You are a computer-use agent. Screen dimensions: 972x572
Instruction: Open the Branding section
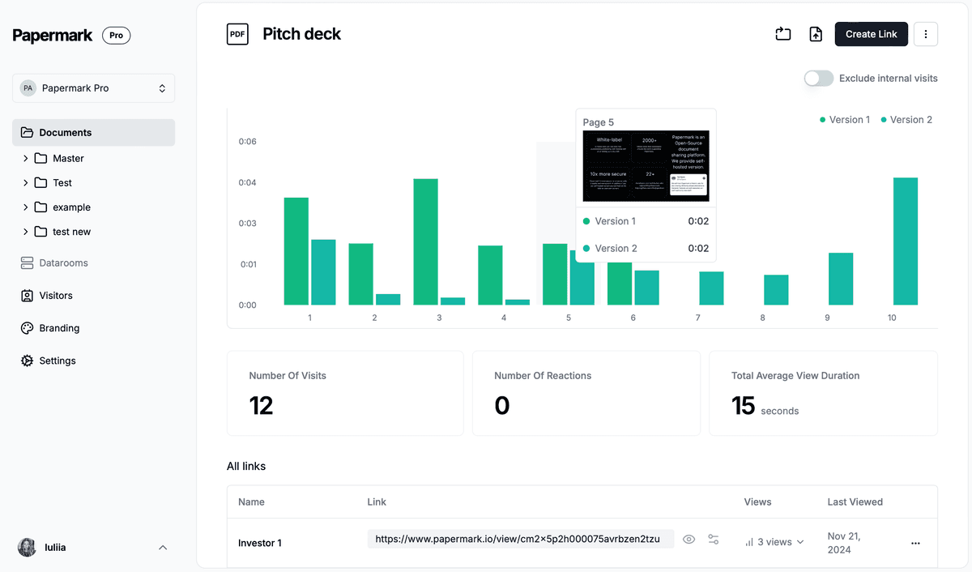point(58,328)
